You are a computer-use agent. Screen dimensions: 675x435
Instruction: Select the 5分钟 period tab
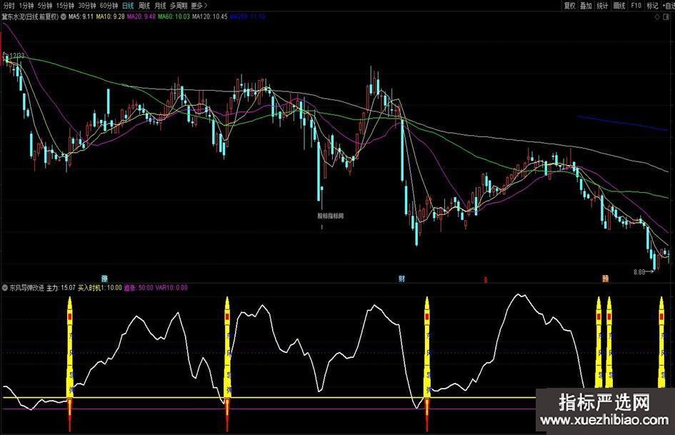pyautogui.click(x=44, y=6)
